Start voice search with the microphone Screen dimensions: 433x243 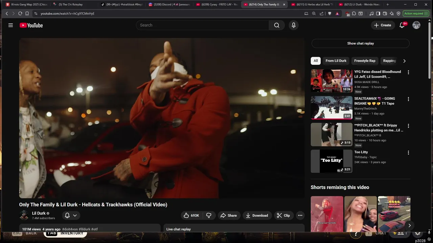[x=294, y=25]
